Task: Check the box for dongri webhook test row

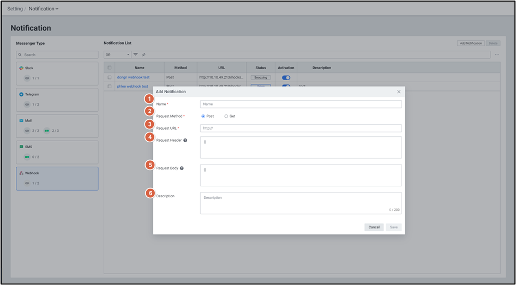Action: 110,77
